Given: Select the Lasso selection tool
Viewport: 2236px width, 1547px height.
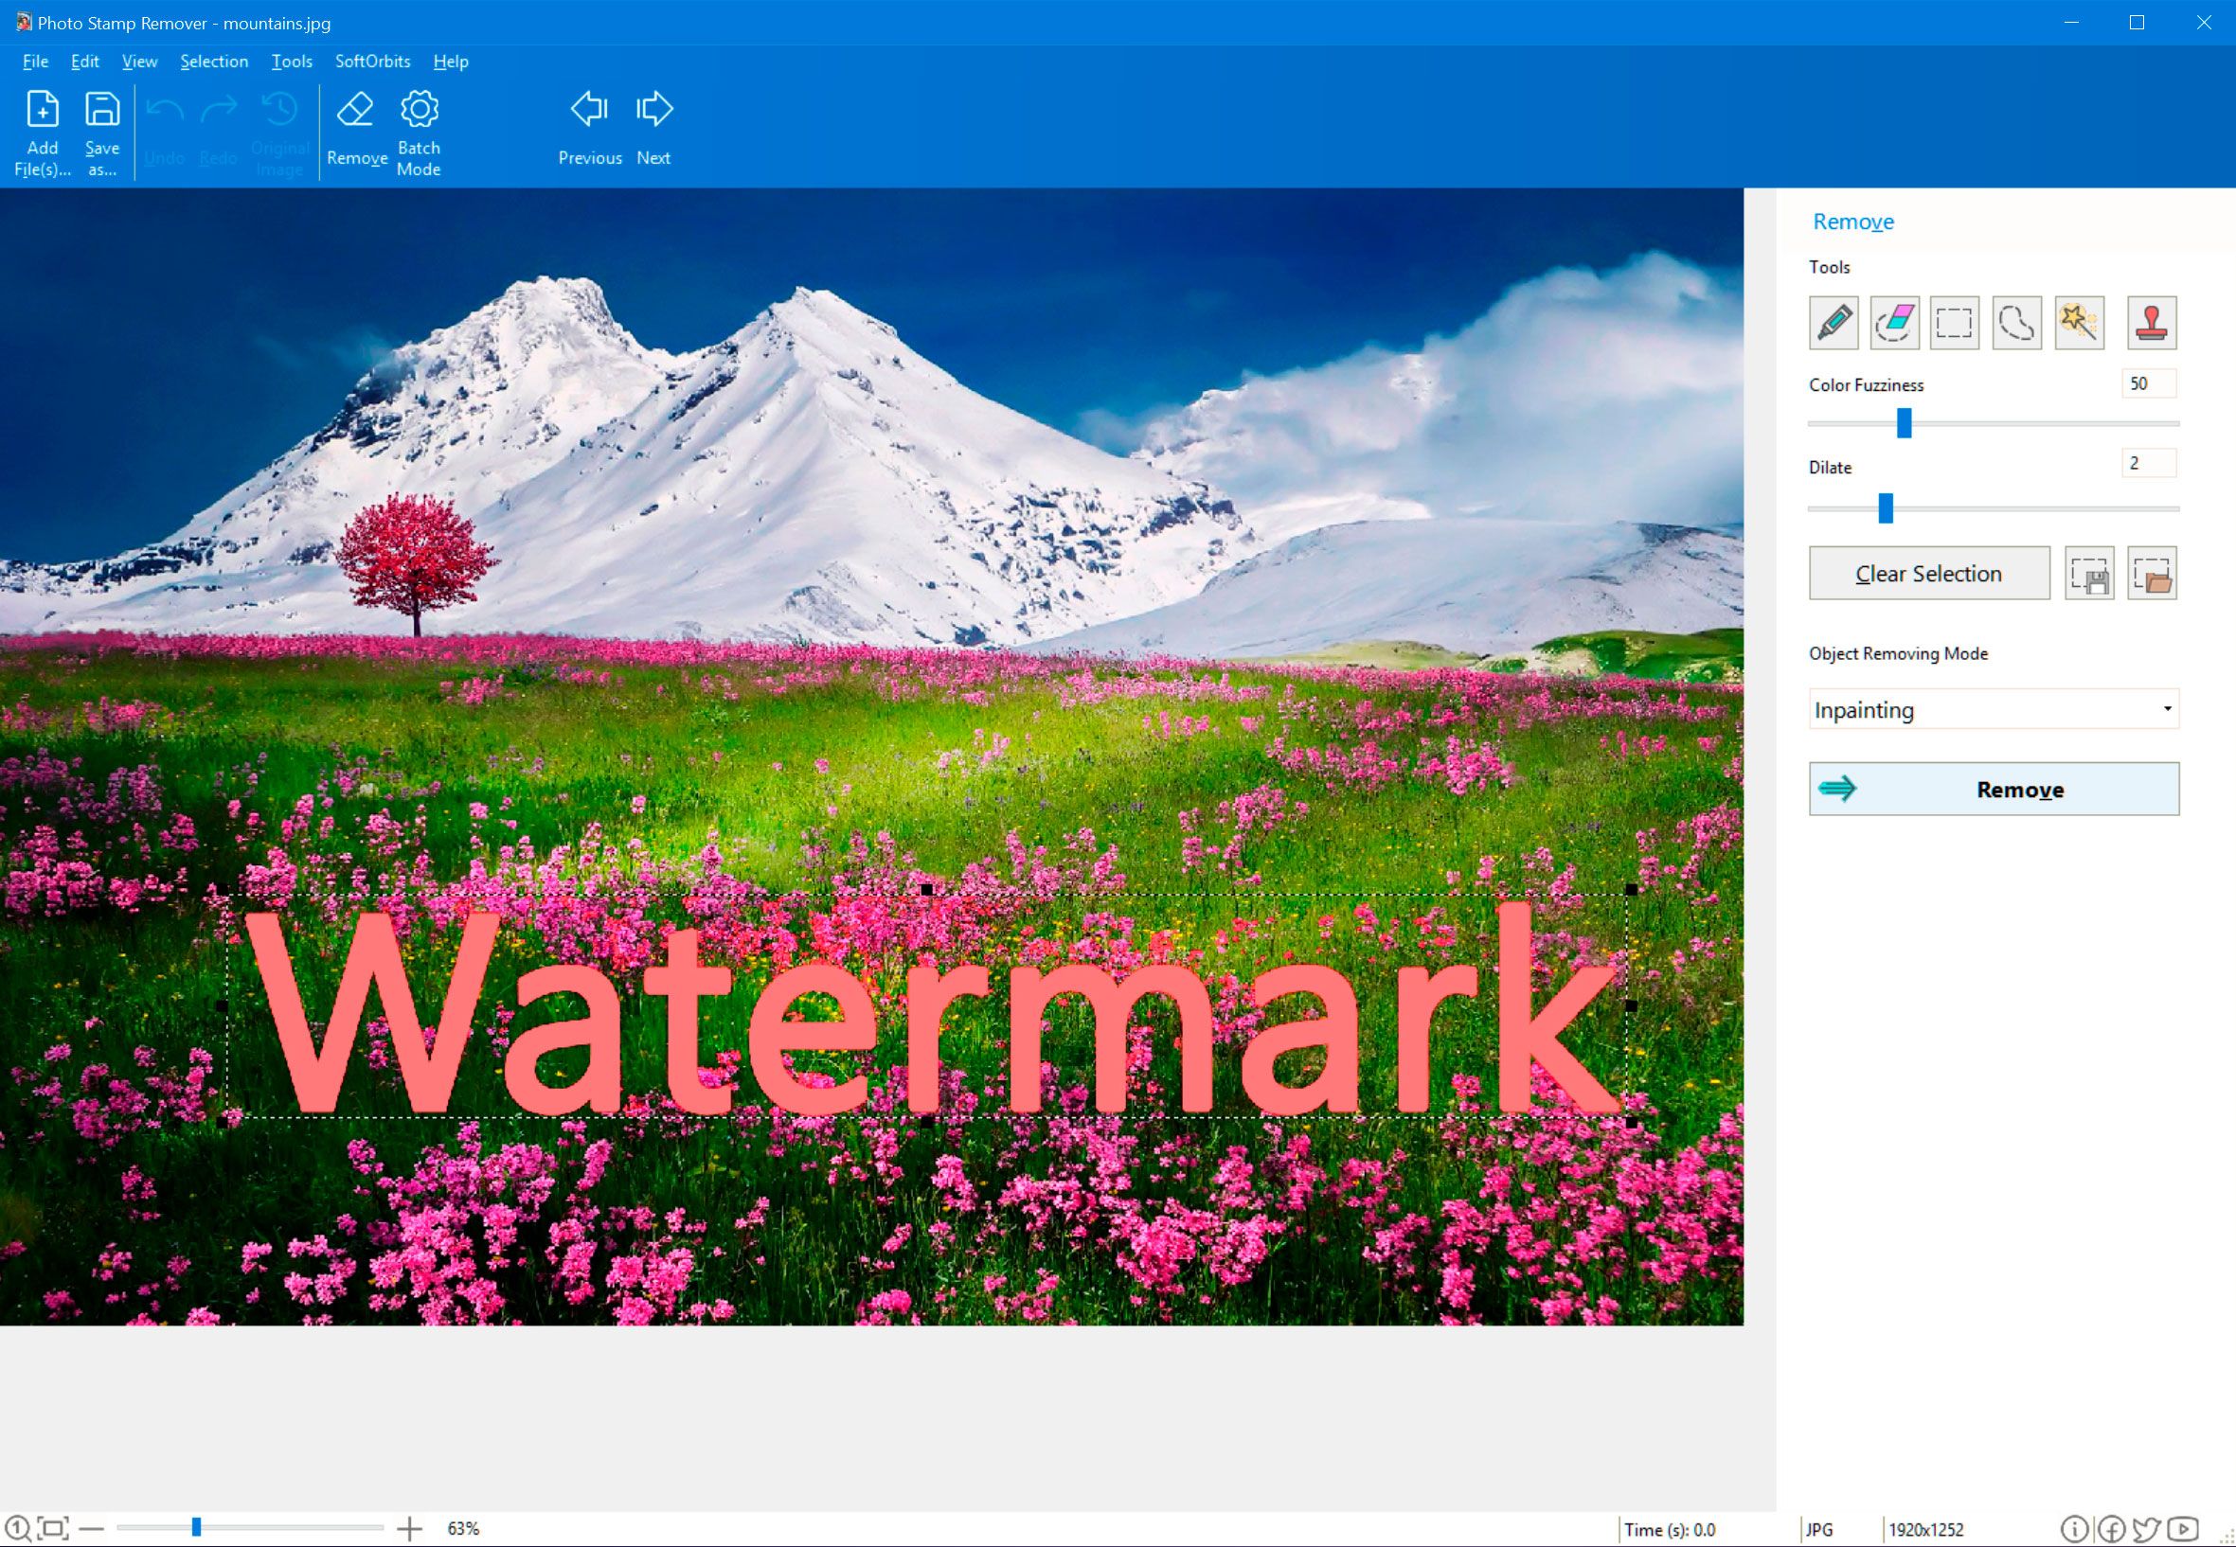Looking at the screenshot, I should 2017,323.
